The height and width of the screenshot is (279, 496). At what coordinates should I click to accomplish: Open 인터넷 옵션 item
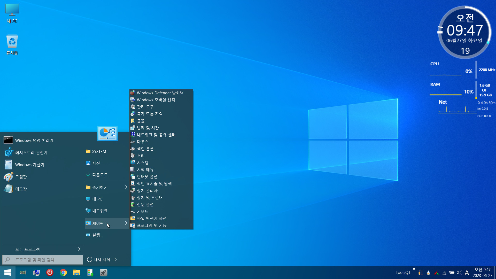[x=161, y=176]
